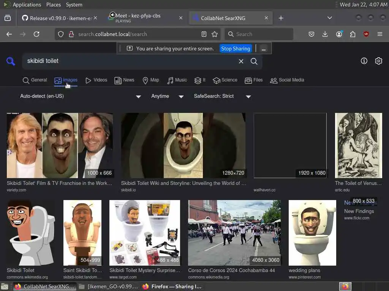The width and height of the screenshot is (389, 291).
Task: Clear the search query with X icon
Action: click(241, 61)
